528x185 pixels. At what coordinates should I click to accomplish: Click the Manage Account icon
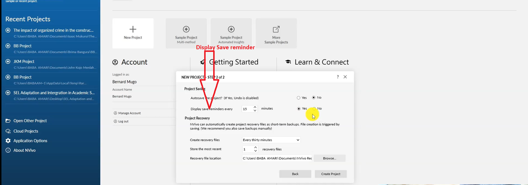tap(115, 113)
